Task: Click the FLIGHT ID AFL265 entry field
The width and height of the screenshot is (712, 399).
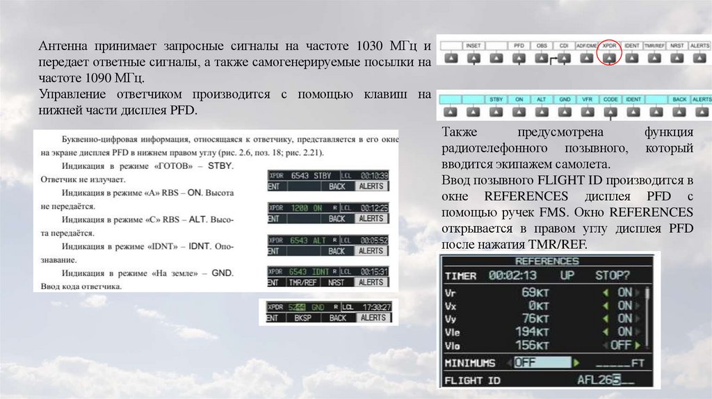Action: [x=606, y=380]
